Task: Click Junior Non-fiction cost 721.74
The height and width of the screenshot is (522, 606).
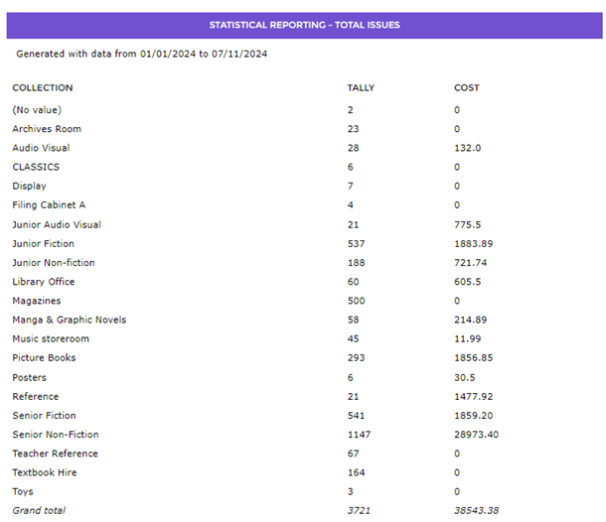Action: click(470, 263)
